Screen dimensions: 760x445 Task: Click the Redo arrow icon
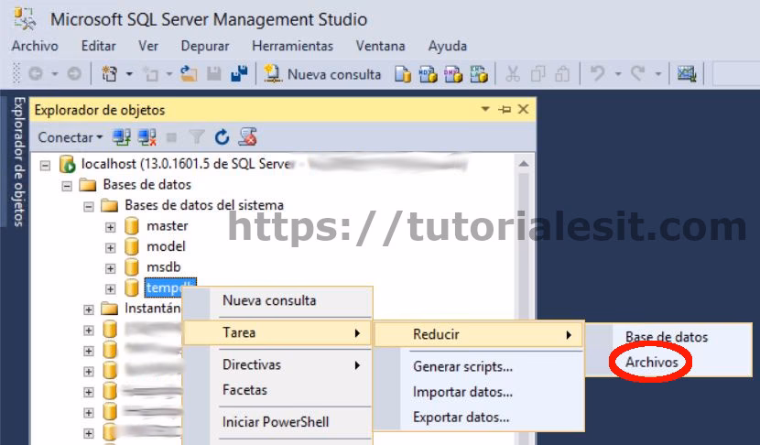637,74
